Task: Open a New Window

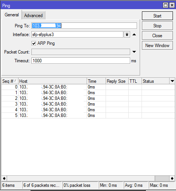Action: tap(157, 46)
